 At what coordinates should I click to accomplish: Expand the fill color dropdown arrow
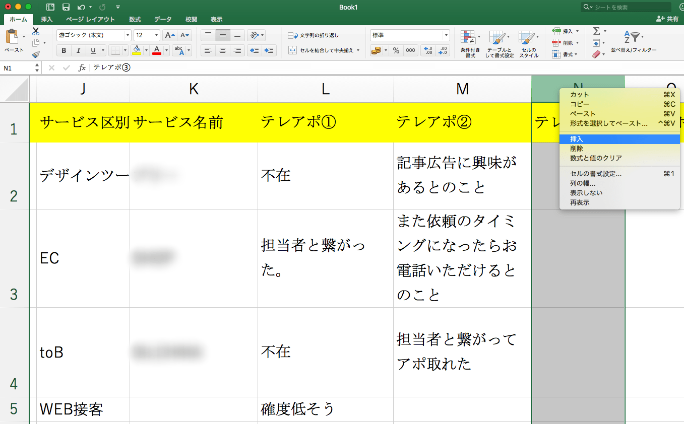pos(146,50)
